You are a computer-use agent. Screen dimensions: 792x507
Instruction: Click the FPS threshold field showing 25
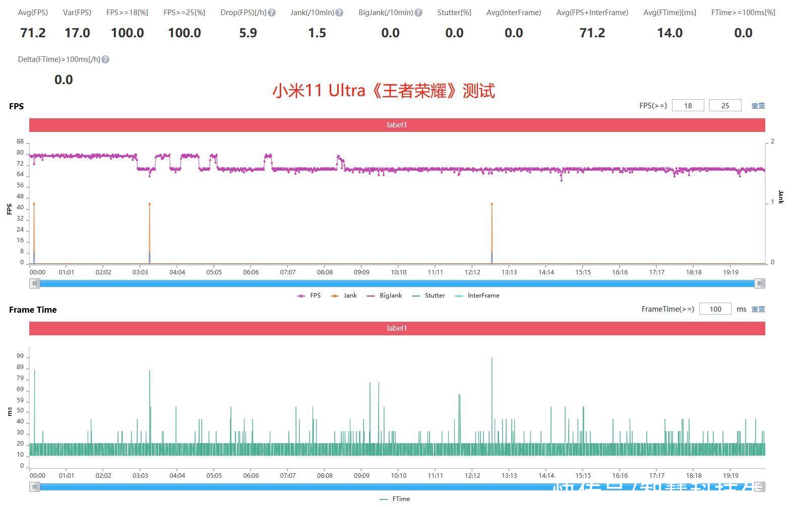725,106
